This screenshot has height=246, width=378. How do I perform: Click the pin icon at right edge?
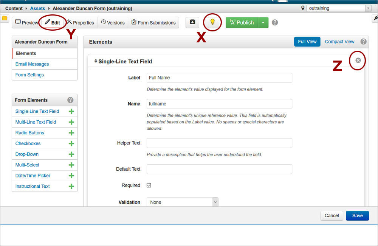pyautogui.click(x=375, y=18)
